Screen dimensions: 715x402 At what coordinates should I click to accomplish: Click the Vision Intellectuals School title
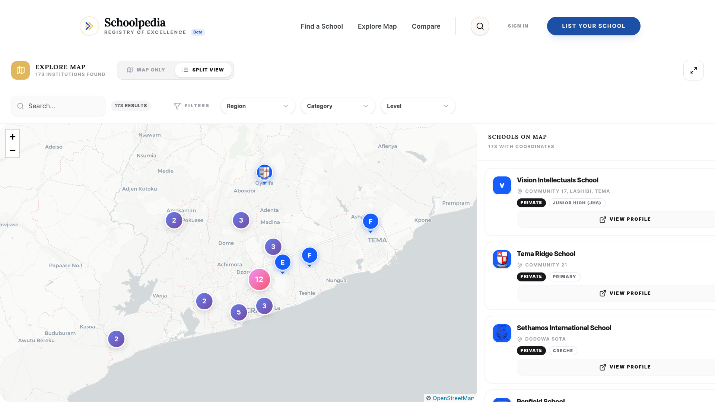[x=557, y=180]
